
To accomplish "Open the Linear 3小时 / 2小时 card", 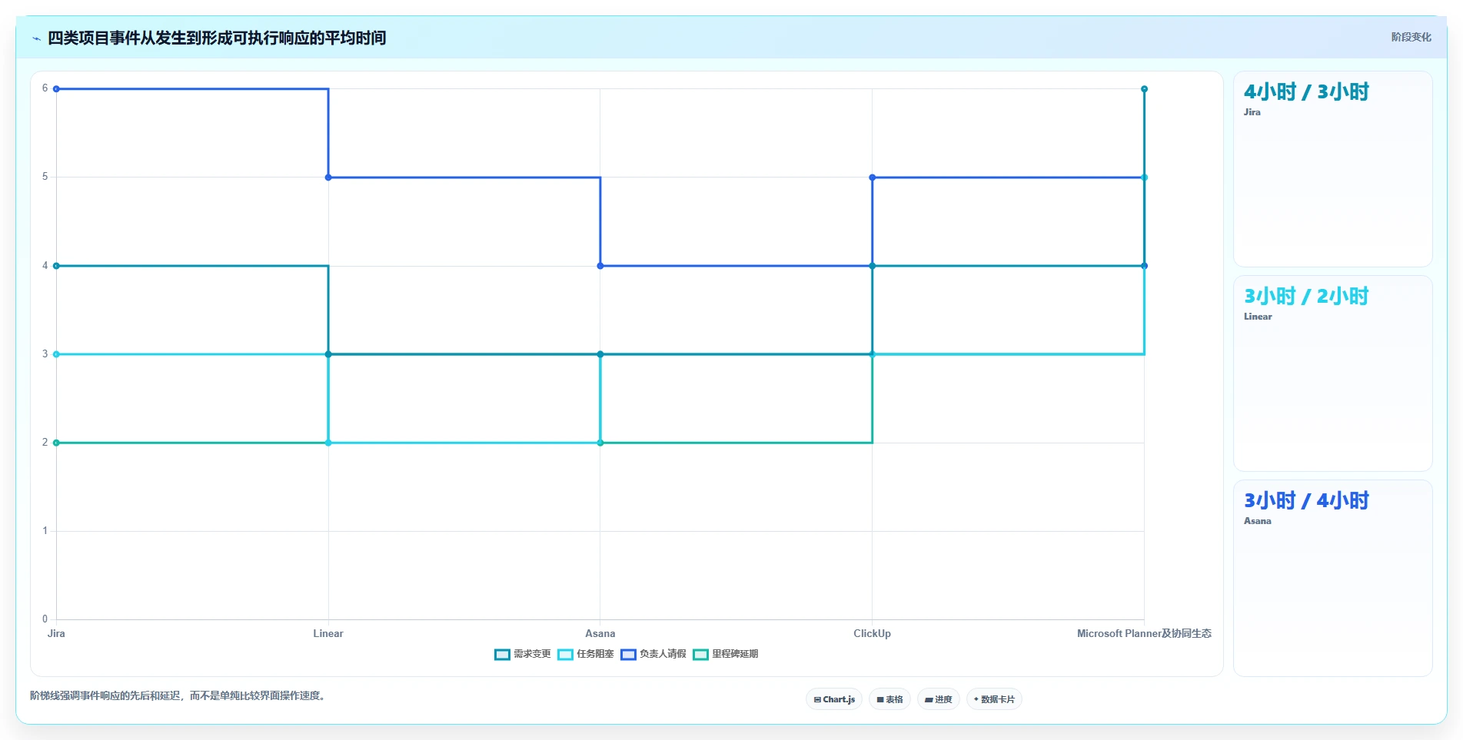I will tap(1332, 373).
